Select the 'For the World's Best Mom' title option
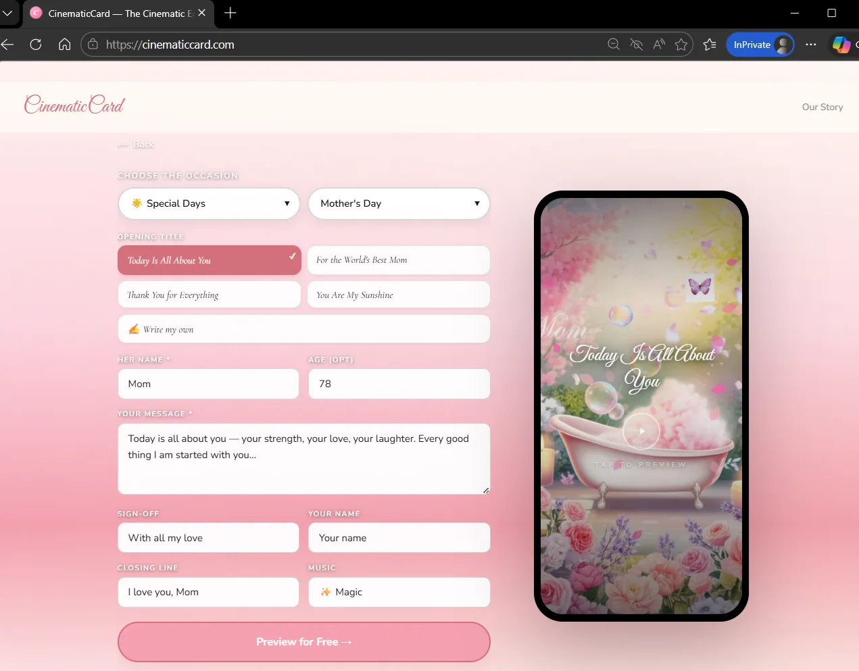 tap(399, 260)
